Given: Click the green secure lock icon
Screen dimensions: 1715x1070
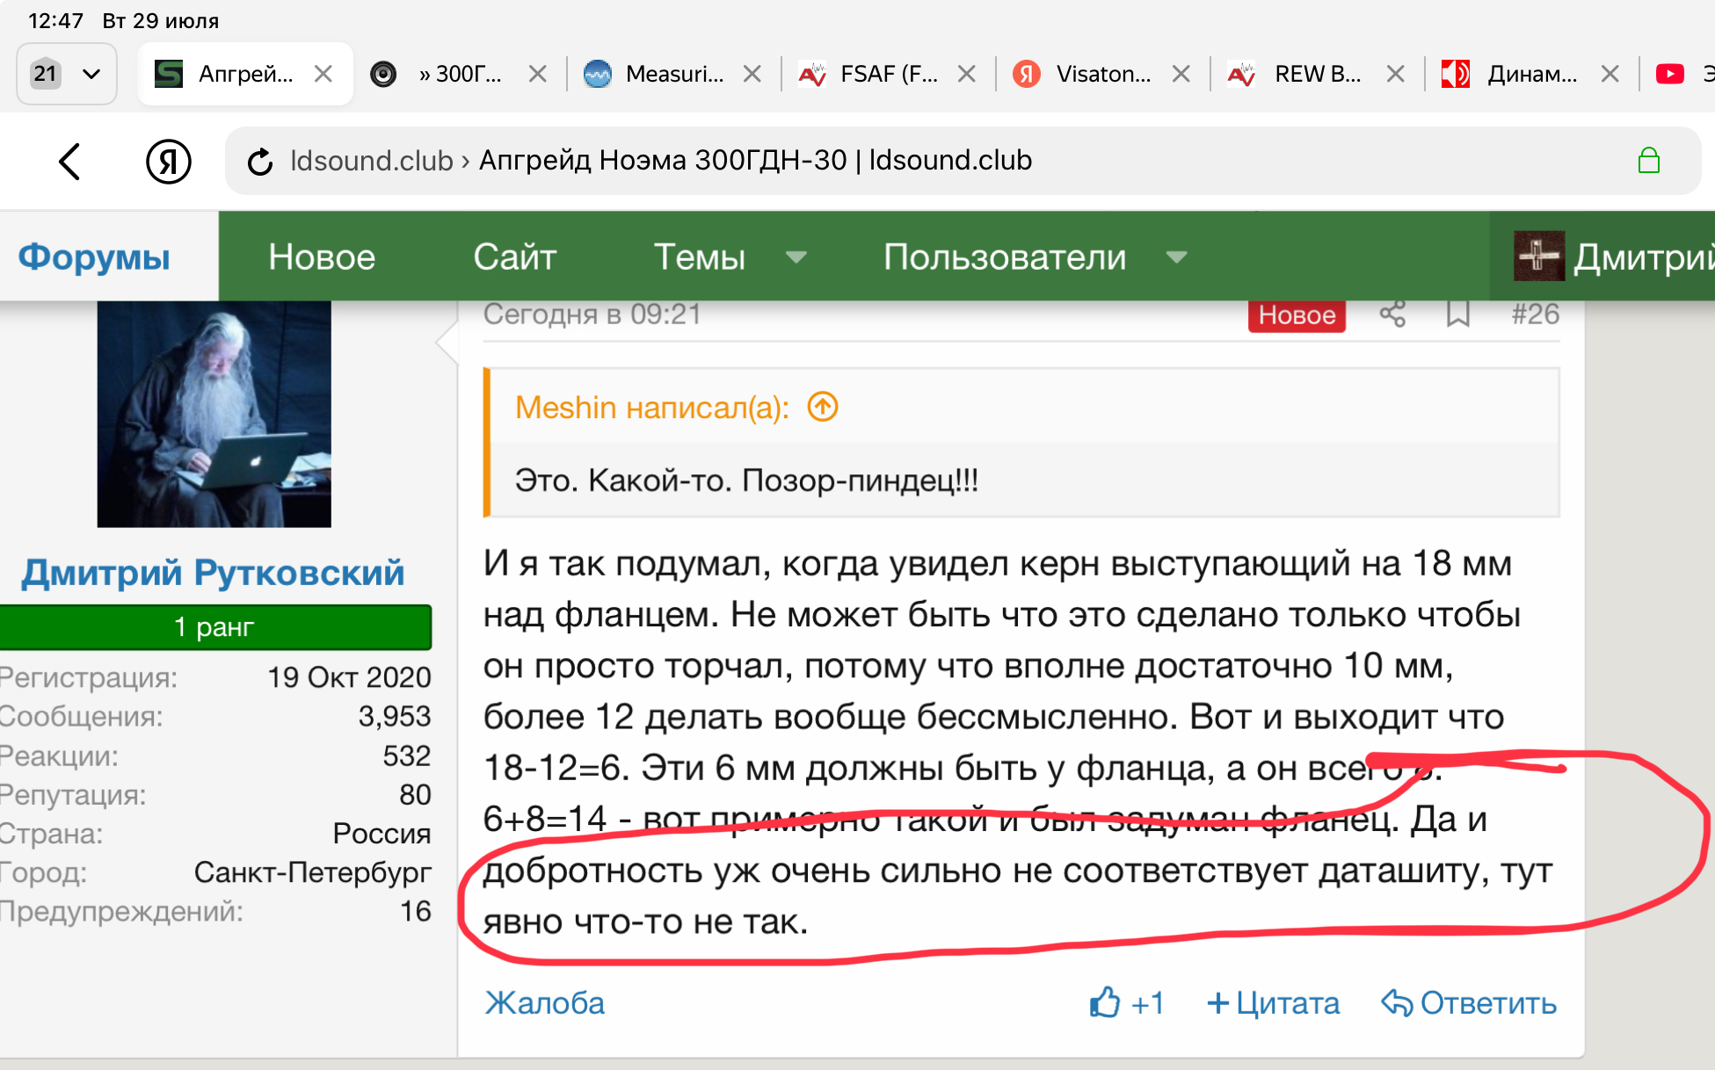Looking at the screenshot, I should point(1648,161).
